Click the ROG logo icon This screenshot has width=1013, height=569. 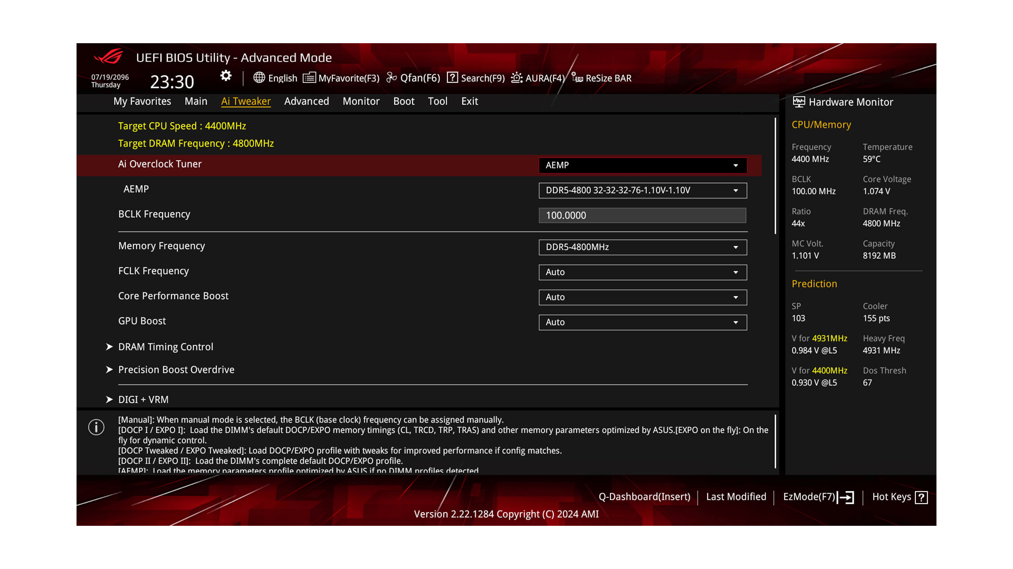(x=108, y=56)
